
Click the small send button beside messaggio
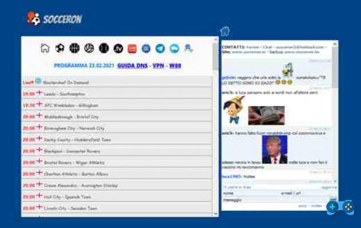click(333, 199)
